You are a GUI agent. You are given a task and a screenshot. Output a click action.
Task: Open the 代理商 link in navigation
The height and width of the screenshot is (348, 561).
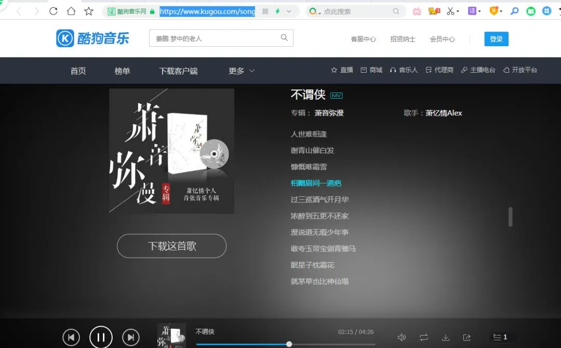point(439,70)
